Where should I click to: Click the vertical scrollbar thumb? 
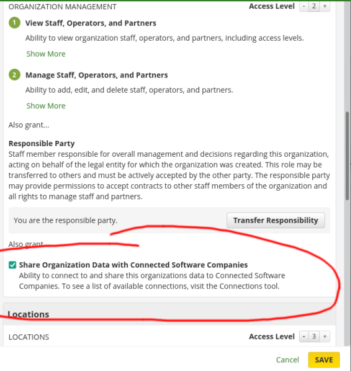347,156
